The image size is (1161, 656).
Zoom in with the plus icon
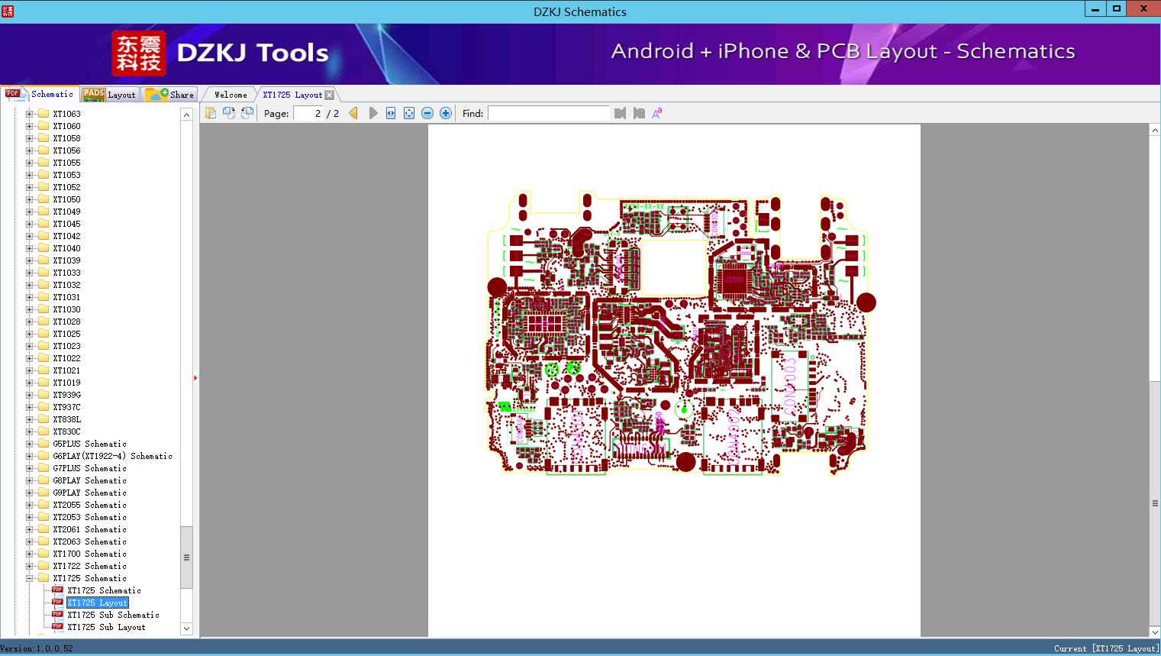tap(446, 113)
